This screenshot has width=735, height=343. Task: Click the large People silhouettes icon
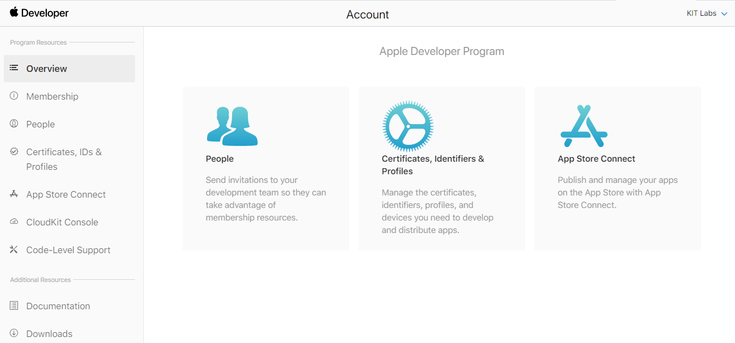[232, 126]
